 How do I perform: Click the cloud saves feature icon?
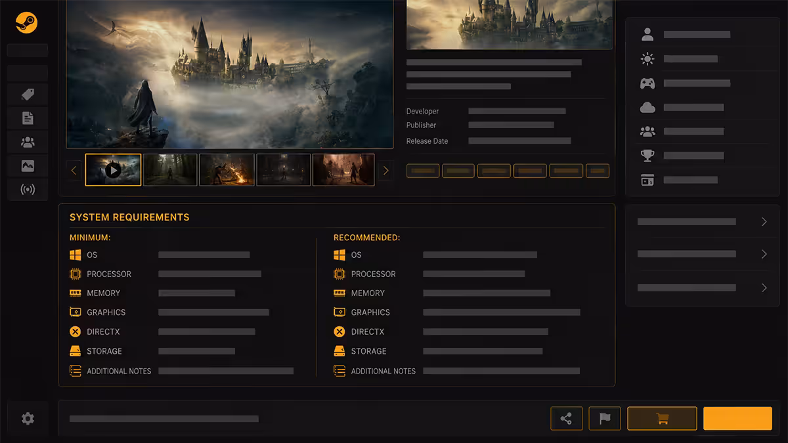647,108
